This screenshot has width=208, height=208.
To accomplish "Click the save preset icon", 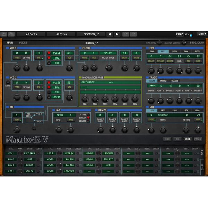I will [3, 34].
